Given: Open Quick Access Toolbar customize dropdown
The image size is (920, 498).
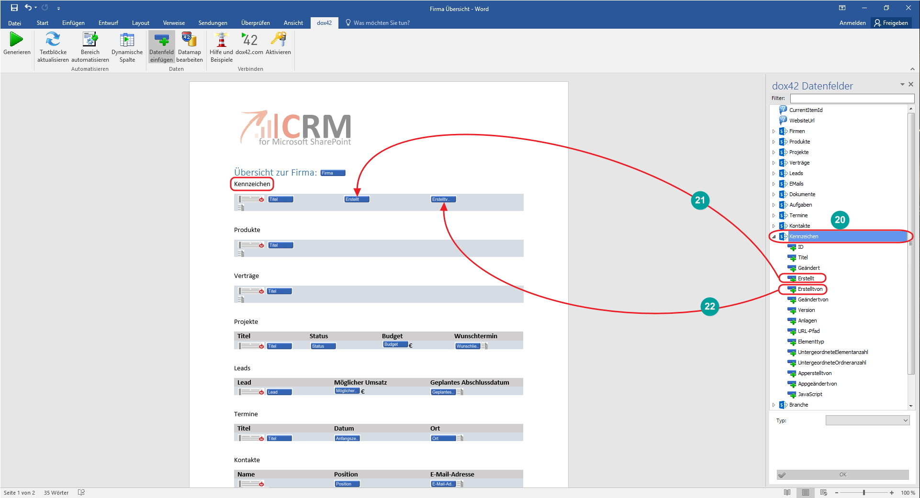Looking at the screenshot, I should click(x=58, y=8).
